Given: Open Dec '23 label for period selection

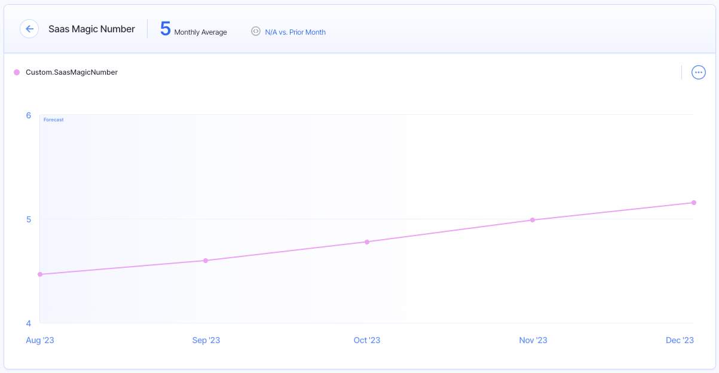Looking at the screenshot, I should pos(680,340).
